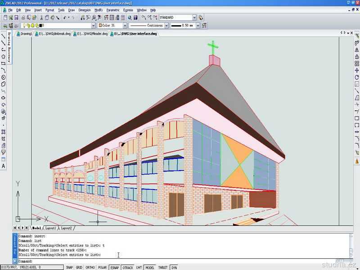The height and width of the screenshot is (270, 360).
Task: Open the Continuous linetype dropdown
Action: pyautogui.click(x=166, y=26)
